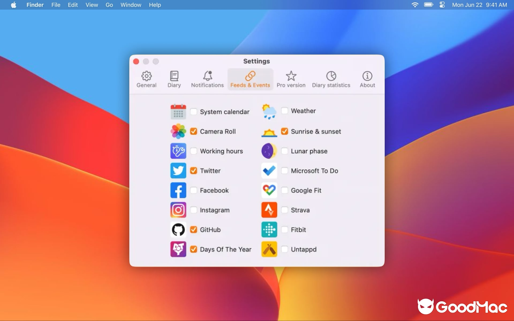Screen dimensions: 514x321
Task: Open the Finder menu
Action: [x=35, y=5]
